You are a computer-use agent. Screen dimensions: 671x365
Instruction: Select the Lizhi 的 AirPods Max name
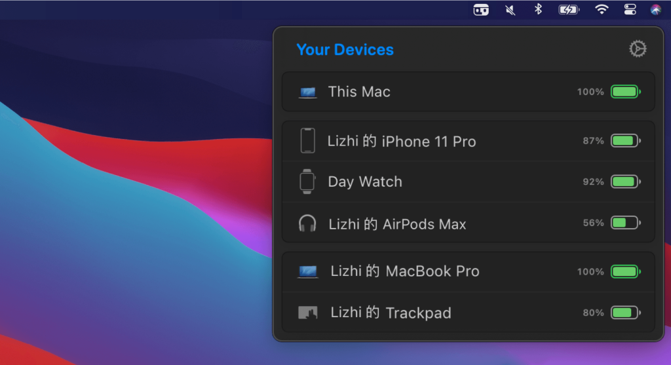point(397,224)
